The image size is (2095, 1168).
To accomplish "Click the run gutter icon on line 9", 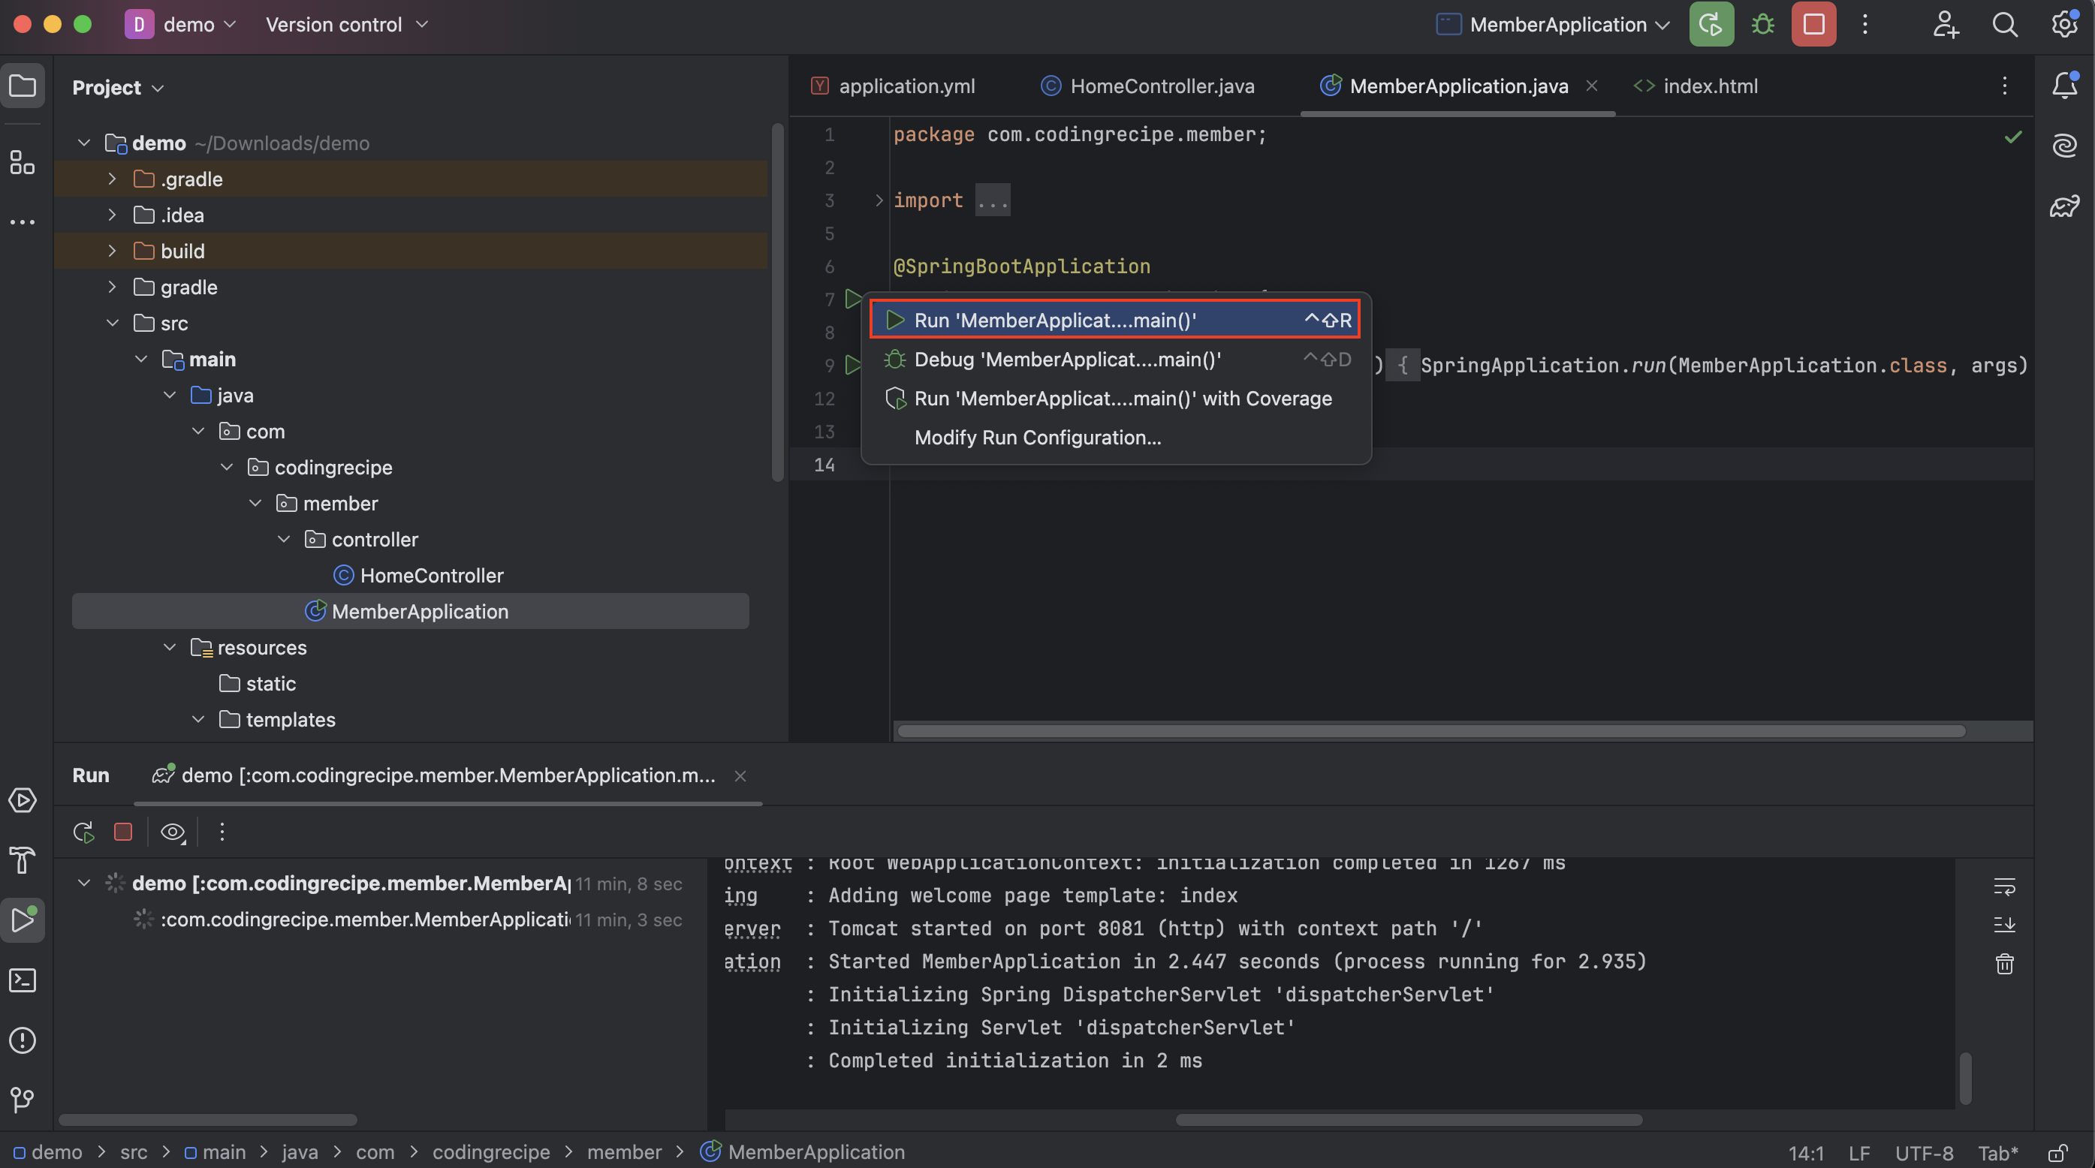I will (x=852, y=365).
